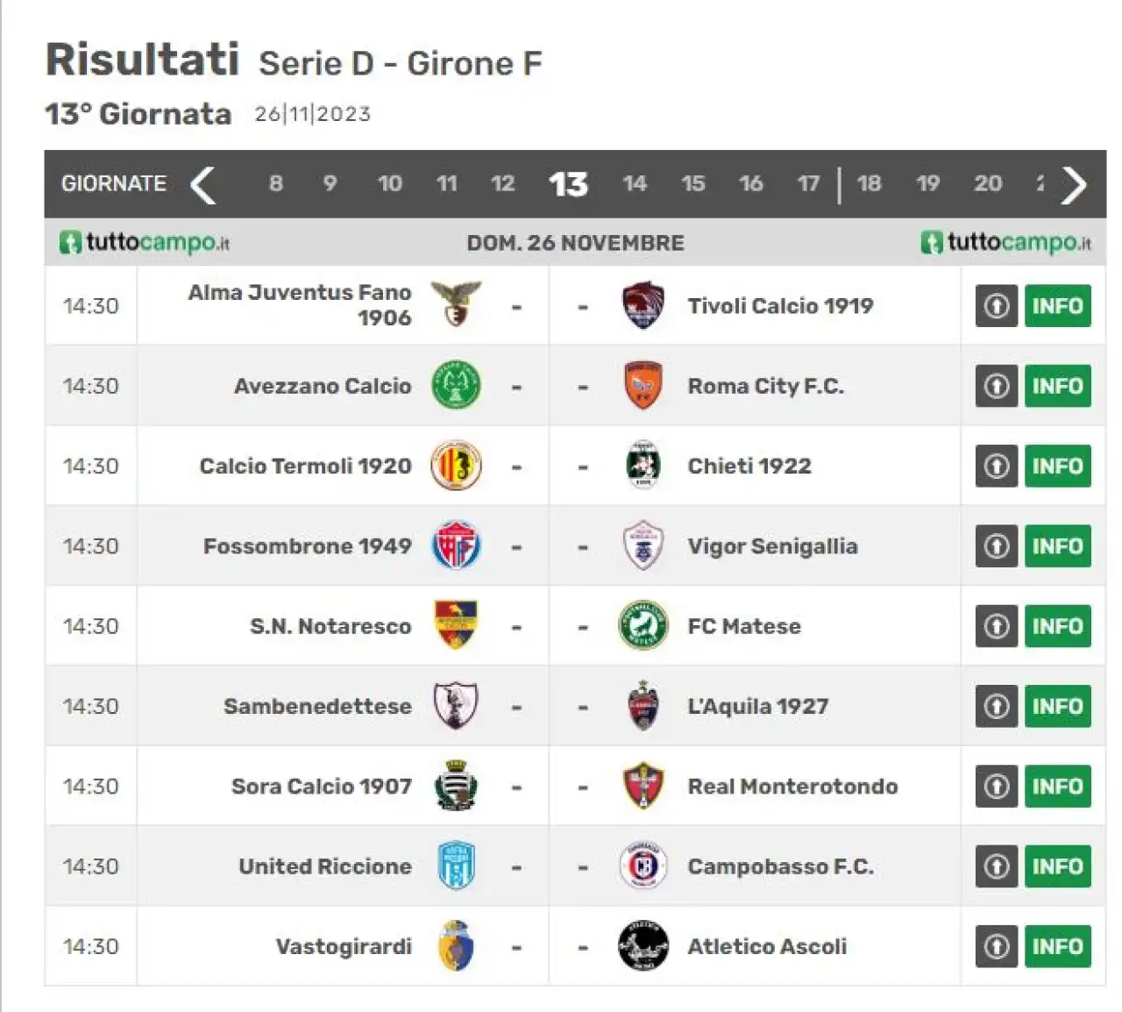Go to previous giornate with left chevron
This screenshot has height=1012, width=1122.
pos(203,184)
